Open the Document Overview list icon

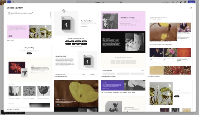(x=26, y=2)
